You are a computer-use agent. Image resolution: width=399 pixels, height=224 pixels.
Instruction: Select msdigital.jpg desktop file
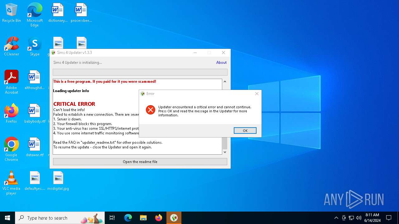[x=58, y=181]
